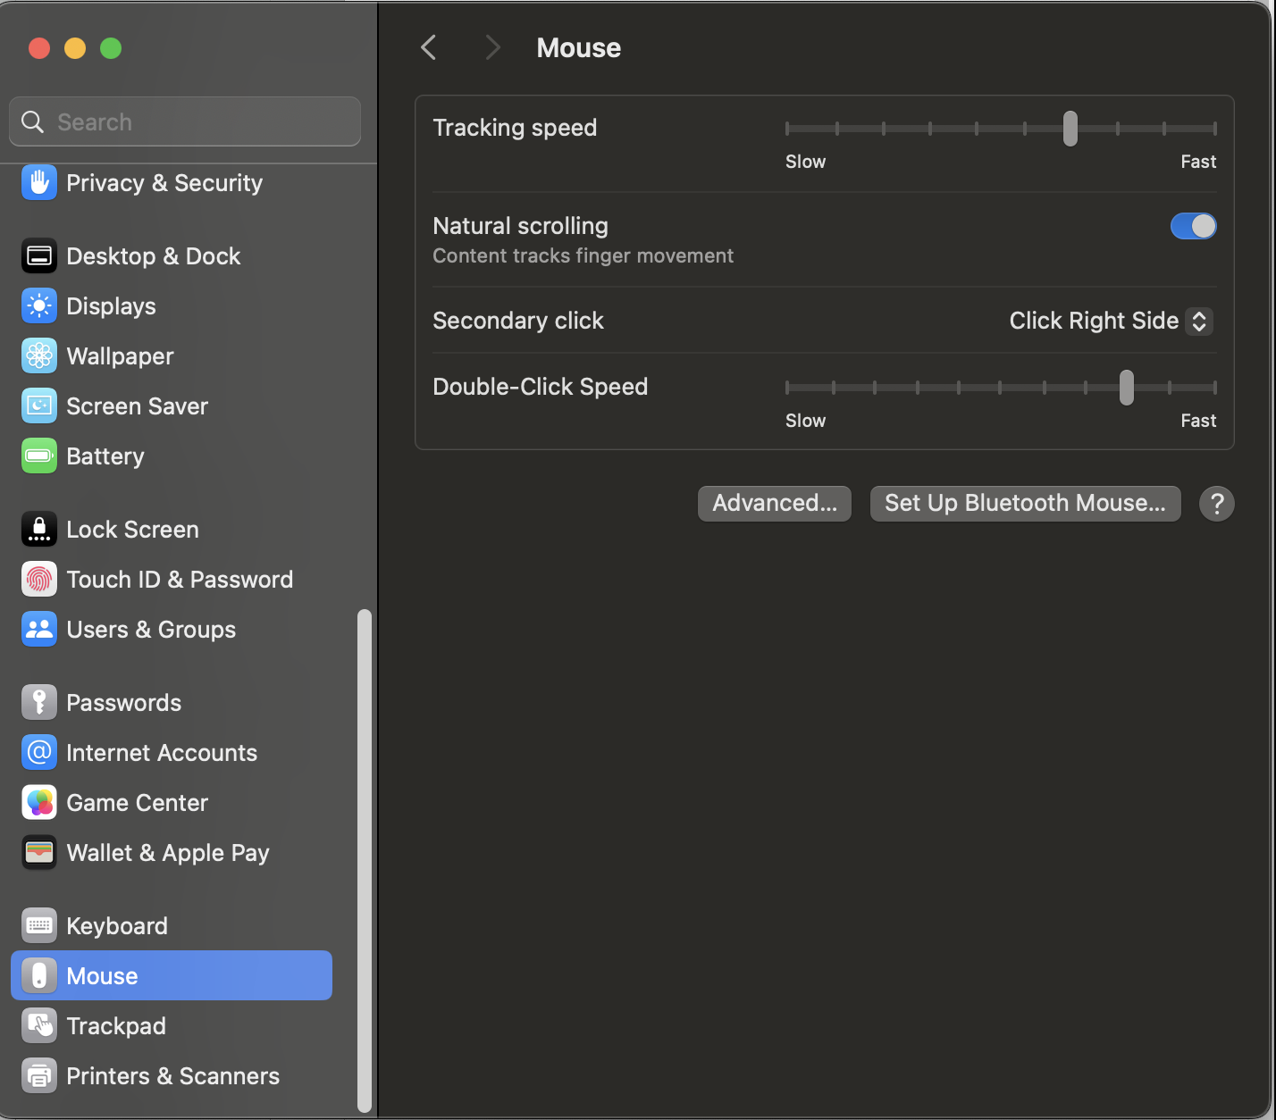Select the Trackpad icon in sidebar

coord(39,1026)
